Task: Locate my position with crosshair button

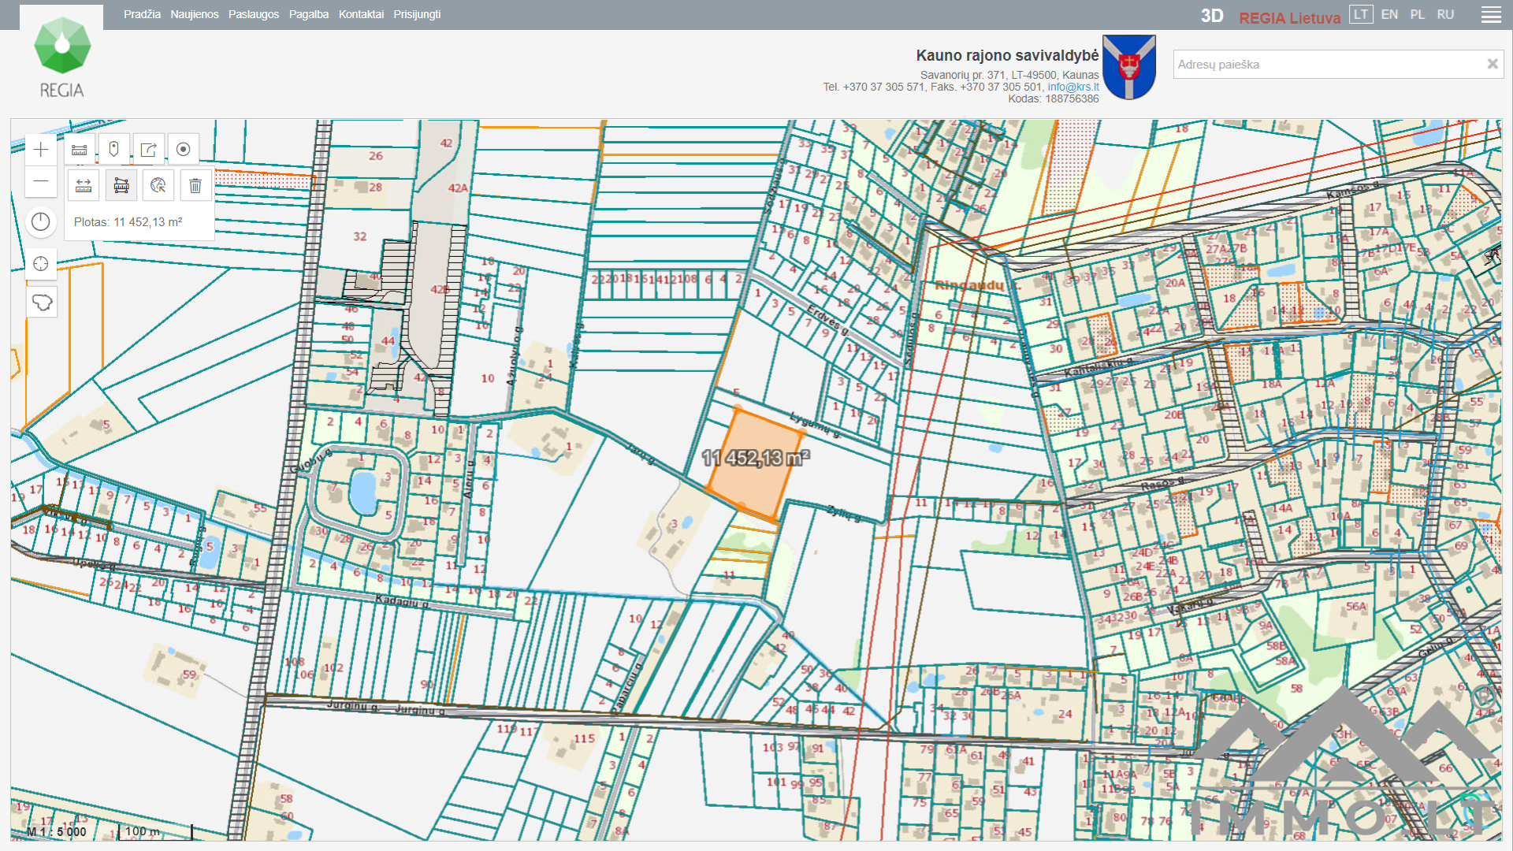Action: coord(41,264)
